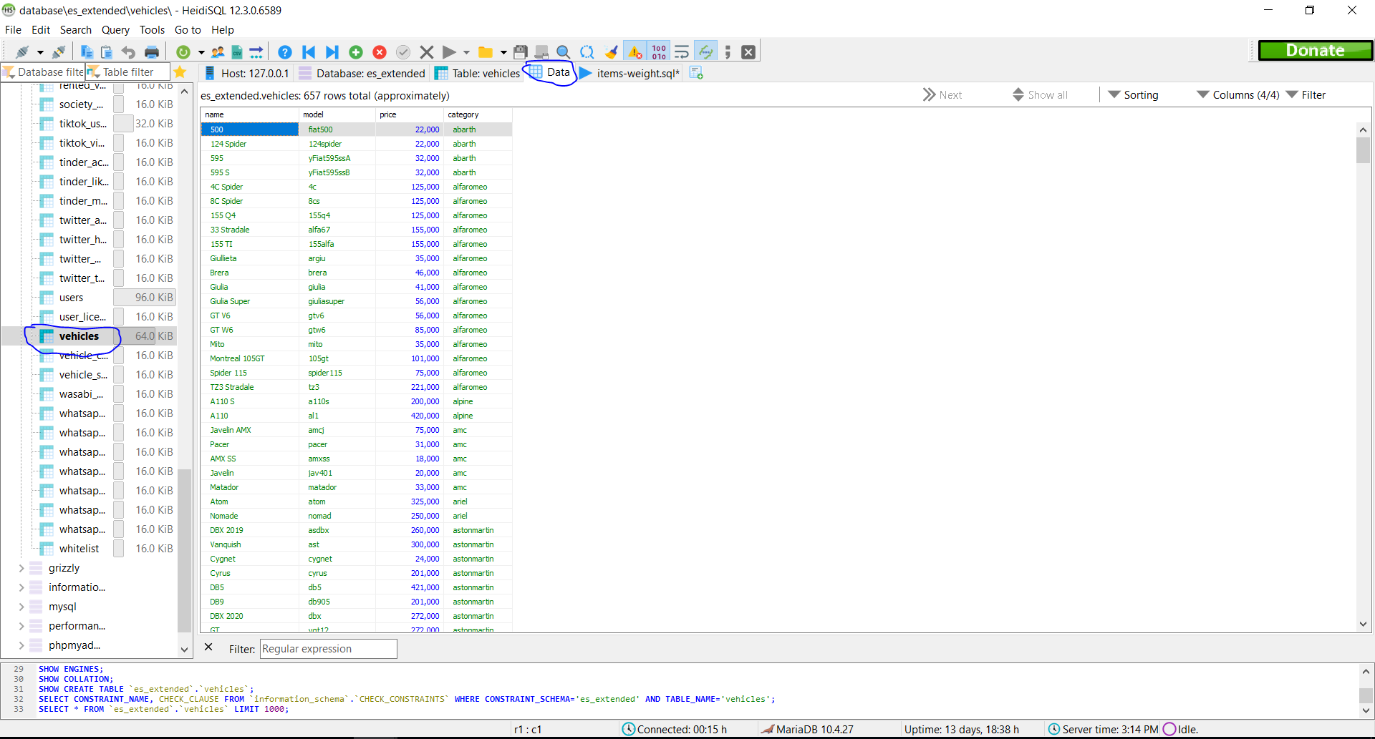Close the query tab toolbar icon
The width and height of the screenshot is (1375, 739).
[748, 52]
